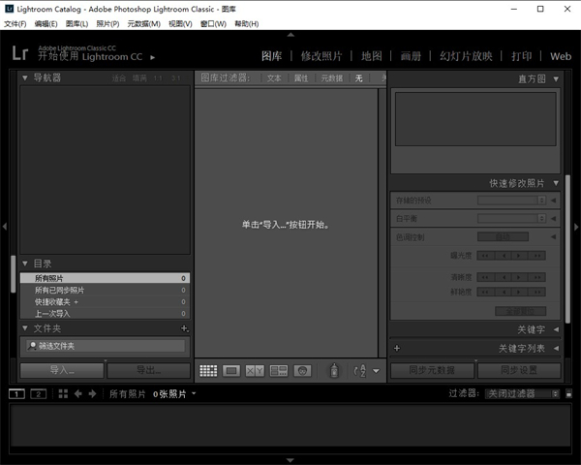Image resolution: width=581 pixels, height=465 pixels.
Task: Open 元数据(M) menu
Action: point(143,23)
